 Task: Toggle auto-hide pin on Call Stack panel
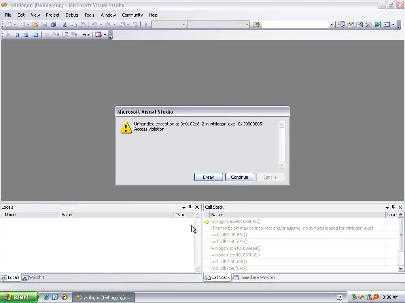[x=394, y=207]
